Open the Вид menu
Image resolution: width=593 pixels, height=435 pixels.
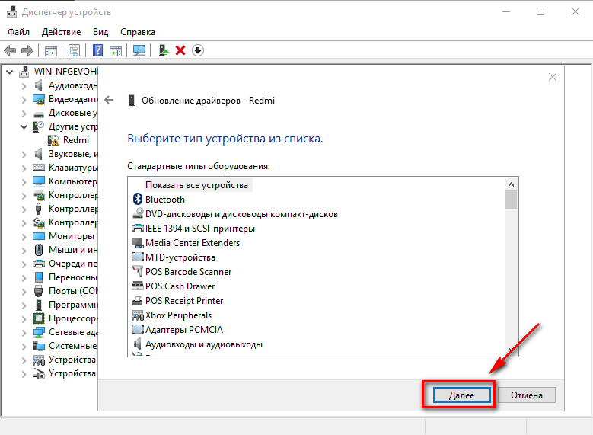[x=100, y=32]
